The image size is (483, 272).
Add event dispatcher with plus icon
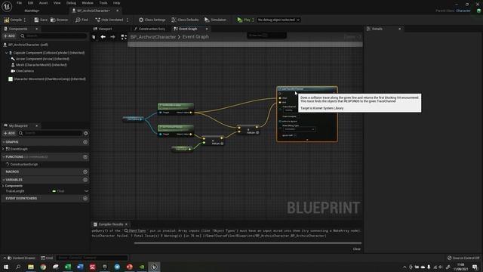(x=85, y=199)
